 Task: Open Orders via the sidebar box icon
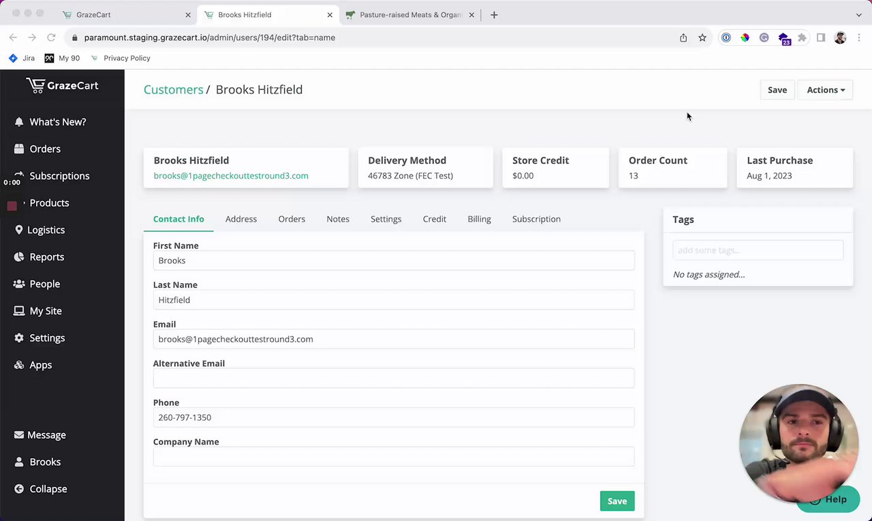[x=19, y=149]
